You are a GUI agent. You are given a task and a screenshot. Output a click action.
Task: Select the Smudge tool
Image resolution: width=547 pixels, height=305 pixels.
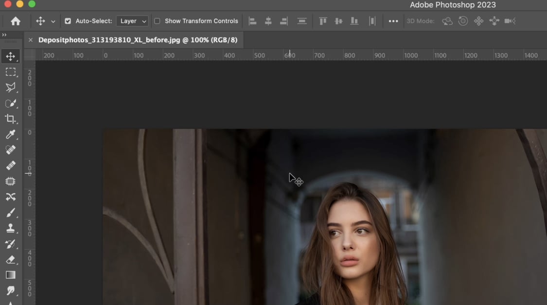pos(11,290)
